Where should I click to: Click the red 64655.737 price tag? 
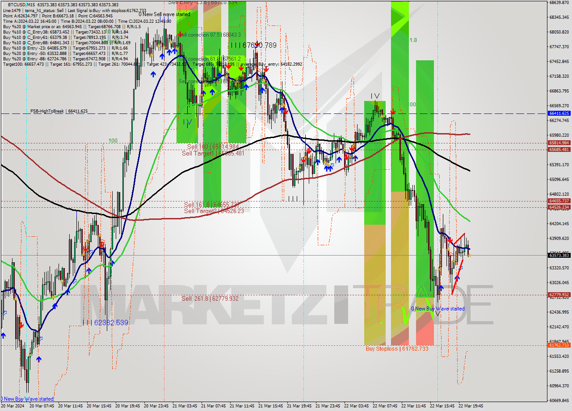coord(559,201)
